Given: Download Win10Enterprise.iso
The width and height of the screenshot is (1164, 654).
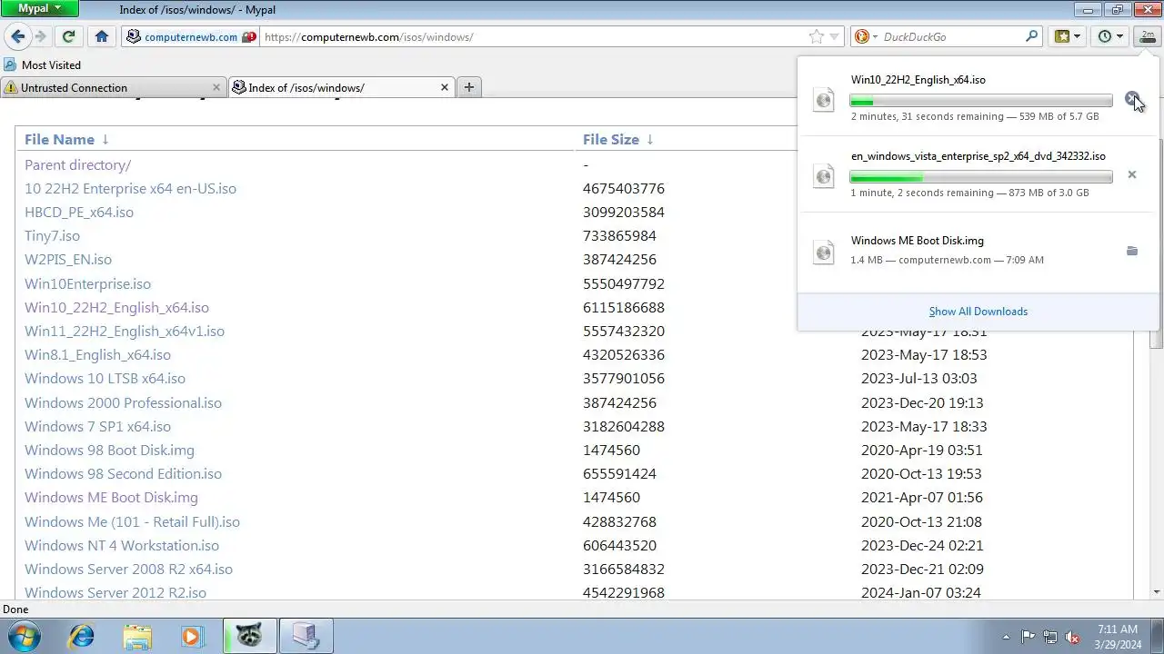Looking at the screenshot, I should click(x=87, y=284).
